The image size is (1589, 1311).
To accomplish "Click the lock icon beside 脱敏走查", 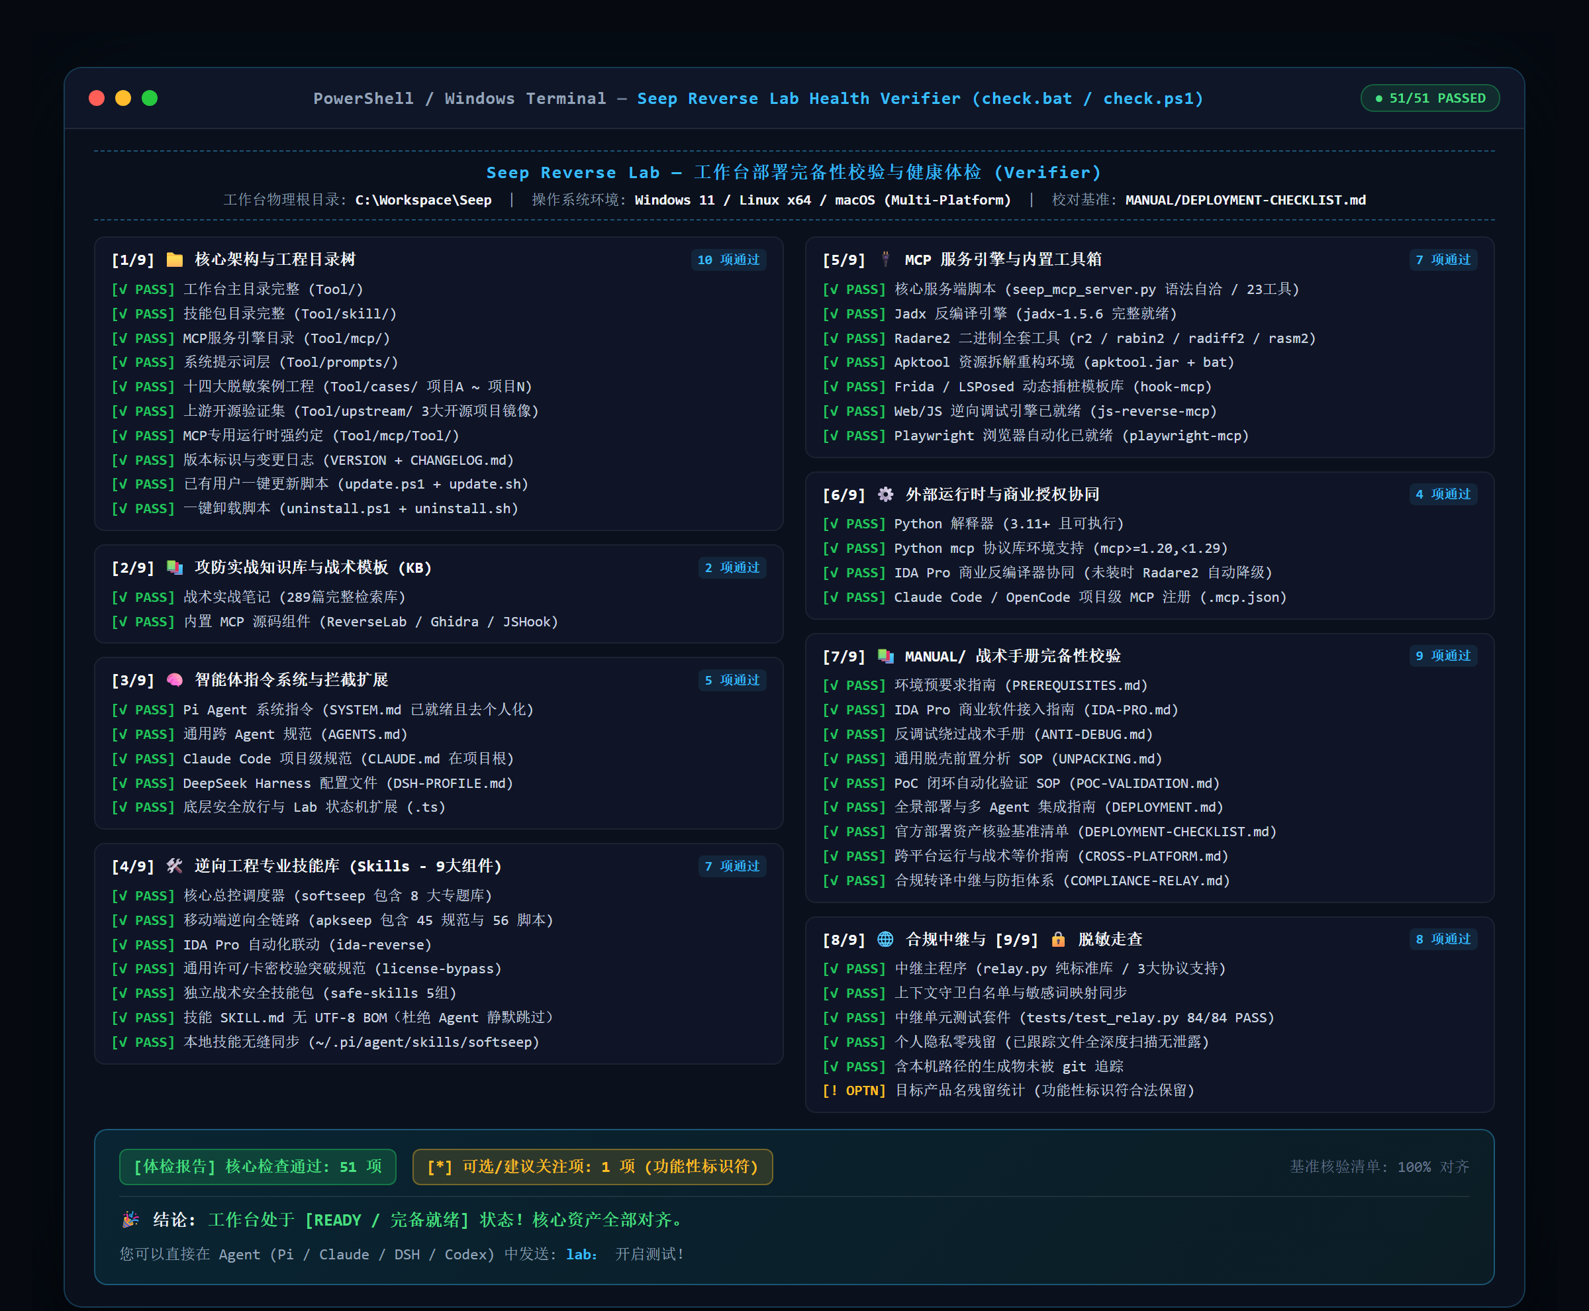I will click(1058, 939).
